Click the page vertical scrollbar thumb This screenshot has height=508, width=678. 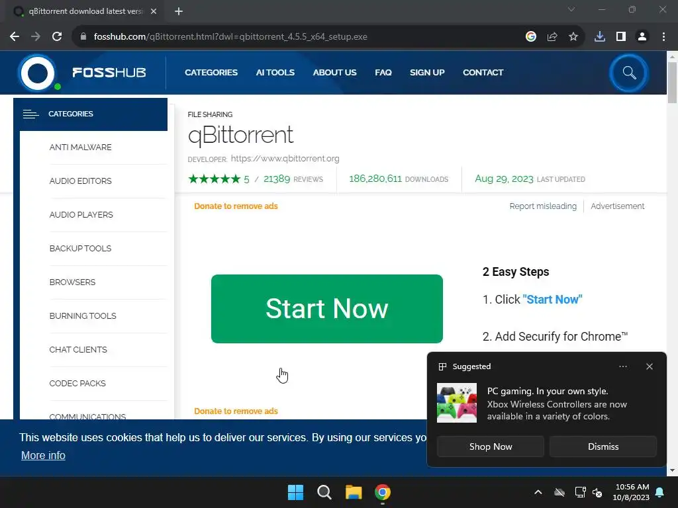coord(672,83)
